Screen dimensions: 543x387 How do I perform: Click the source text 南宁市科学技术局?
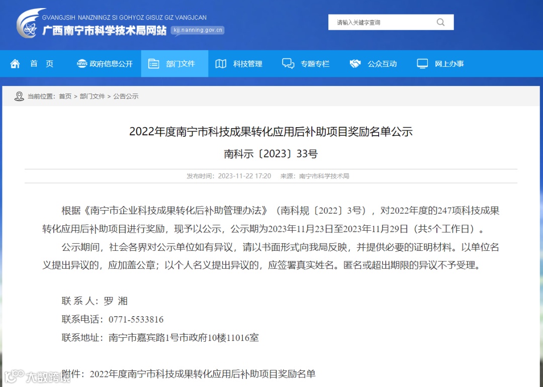click(324, 176)
